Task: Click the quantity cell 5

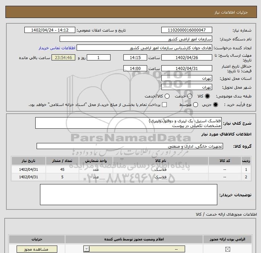Action: pos(62,177)
